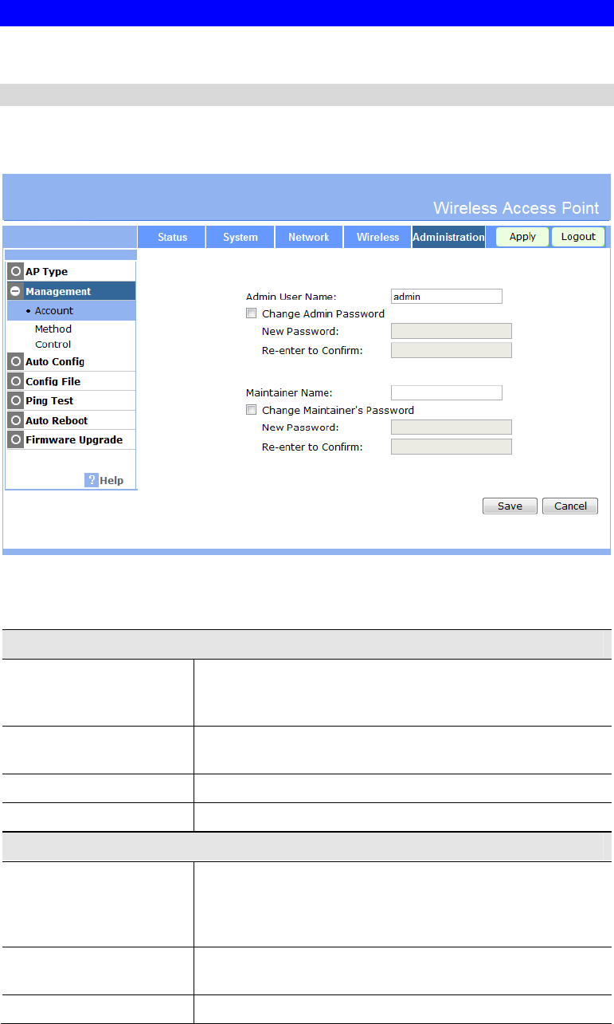
Task: Expand the Firmware Upgrade circle icon
Action: pos(16,439)
